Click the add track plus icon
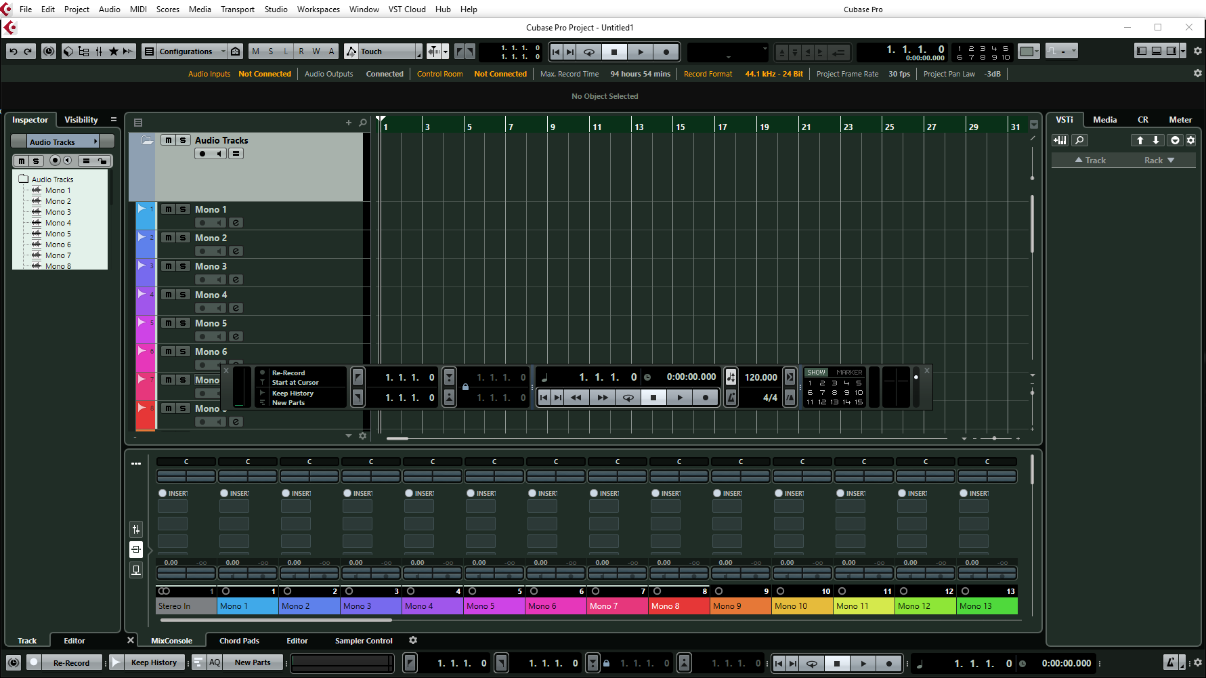This screenshot has height=678, width=1206. coord(349,123)
